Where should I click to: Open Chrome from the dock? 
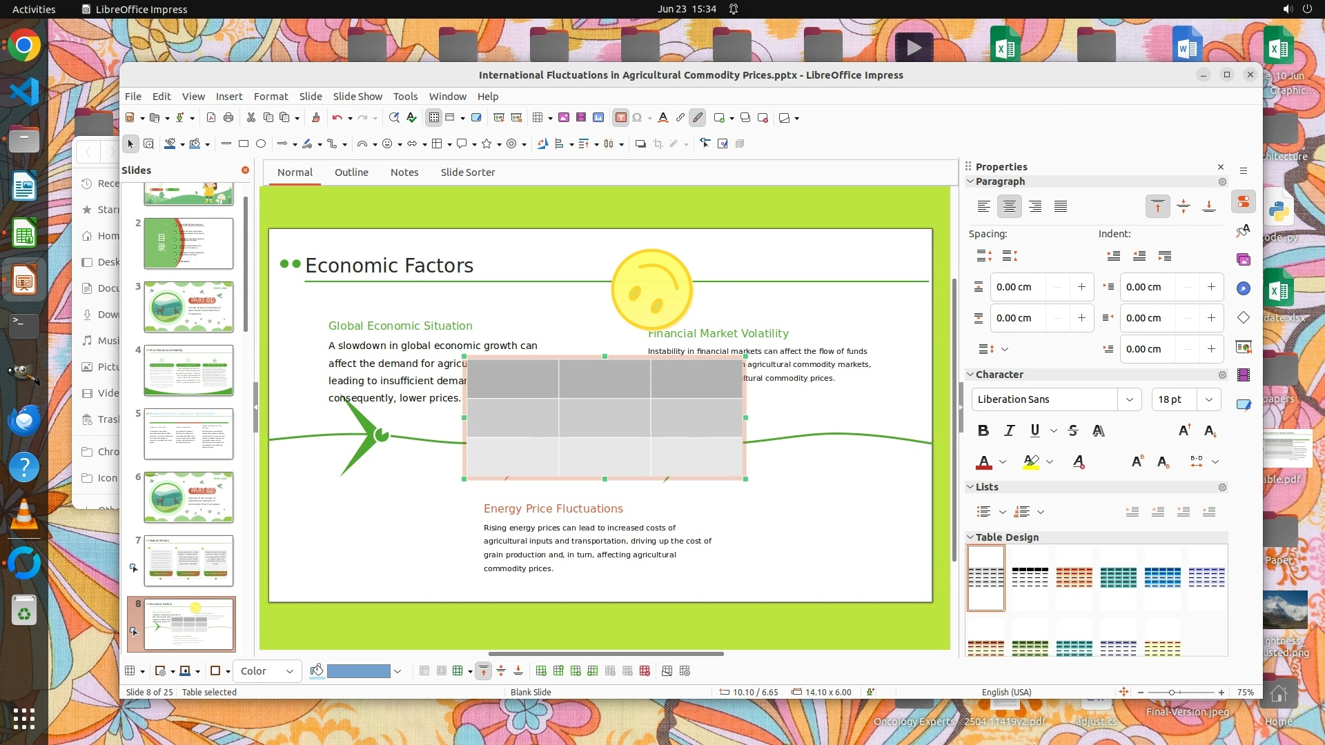24,46
